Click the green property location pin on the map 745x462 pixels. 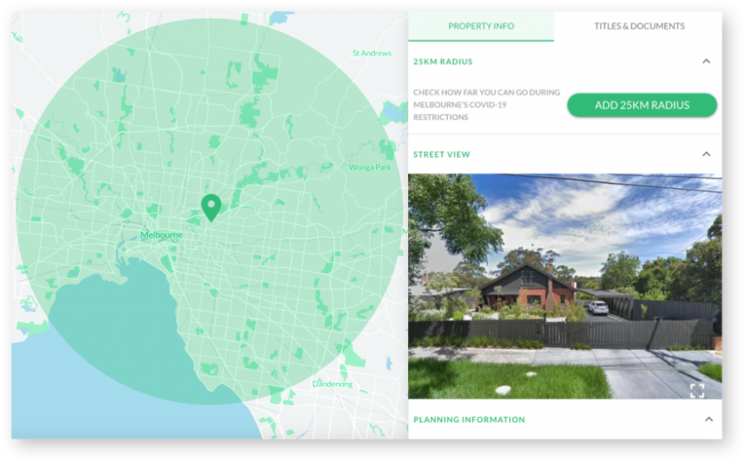[x=211, y=207]
